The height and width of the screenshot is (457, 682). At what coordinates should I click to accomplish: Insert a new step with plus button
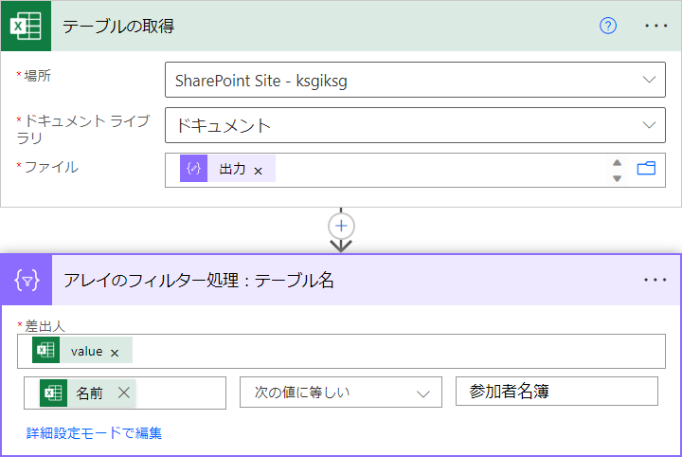341,226
